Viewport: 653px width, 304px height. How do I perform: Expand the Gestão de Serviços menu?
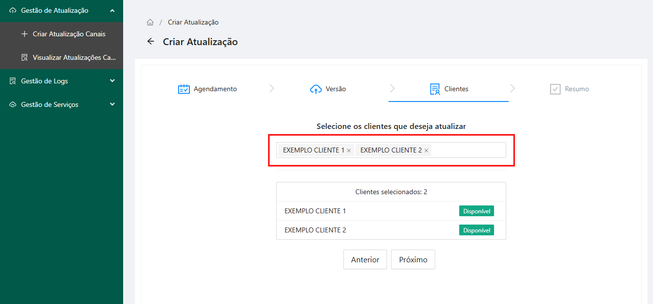[112, 104]
